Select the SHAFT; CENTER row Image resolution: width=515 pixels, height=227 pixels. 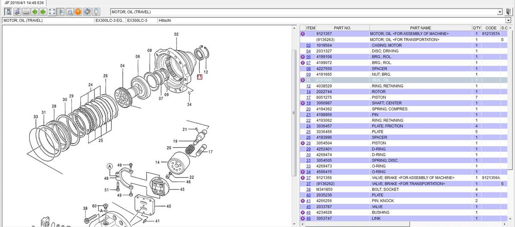(x=386, y=103)
